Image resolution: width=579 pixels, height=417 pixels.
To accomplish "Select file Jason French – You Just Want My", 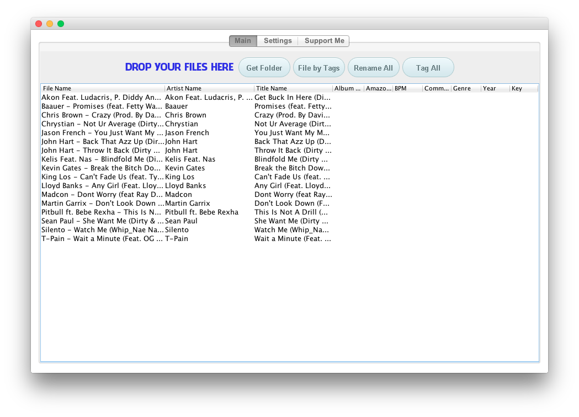I will 103,133.
